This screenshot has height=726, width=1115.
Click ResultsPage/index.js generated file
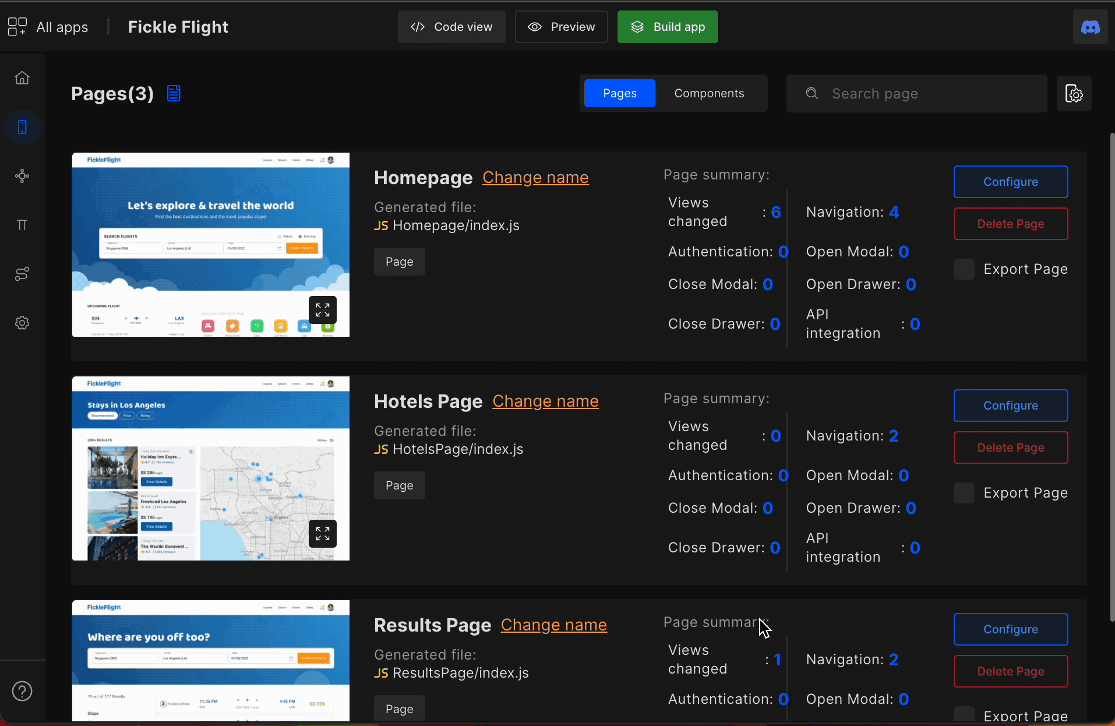(x=451, y=673)
